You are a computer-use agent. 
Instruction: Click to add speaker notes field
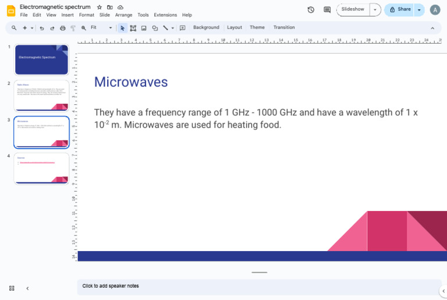click(259, 287)
